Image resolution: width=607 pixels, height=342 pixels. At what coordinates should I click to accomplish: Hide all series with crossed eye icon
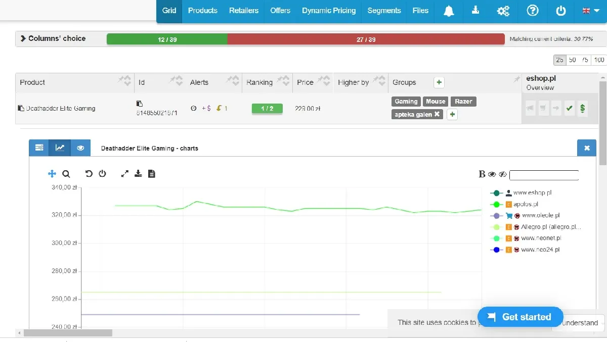pos(502,174)
